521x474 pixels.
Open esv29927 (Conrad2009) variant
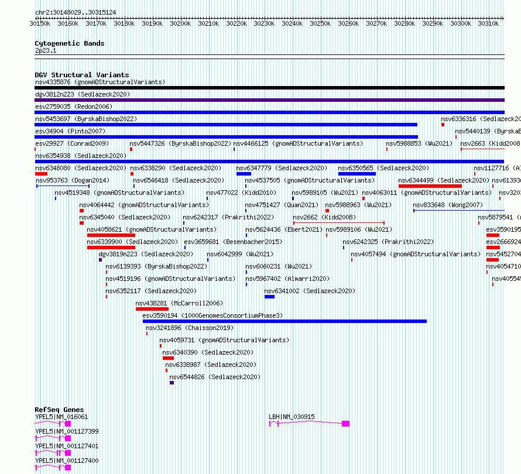(x=72, y=143)
